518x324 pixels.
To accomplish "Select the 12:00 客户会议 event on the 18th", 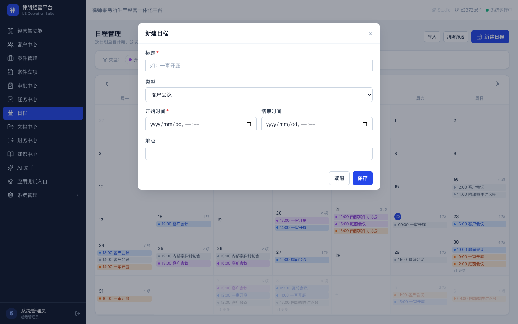I will point(184,224).
